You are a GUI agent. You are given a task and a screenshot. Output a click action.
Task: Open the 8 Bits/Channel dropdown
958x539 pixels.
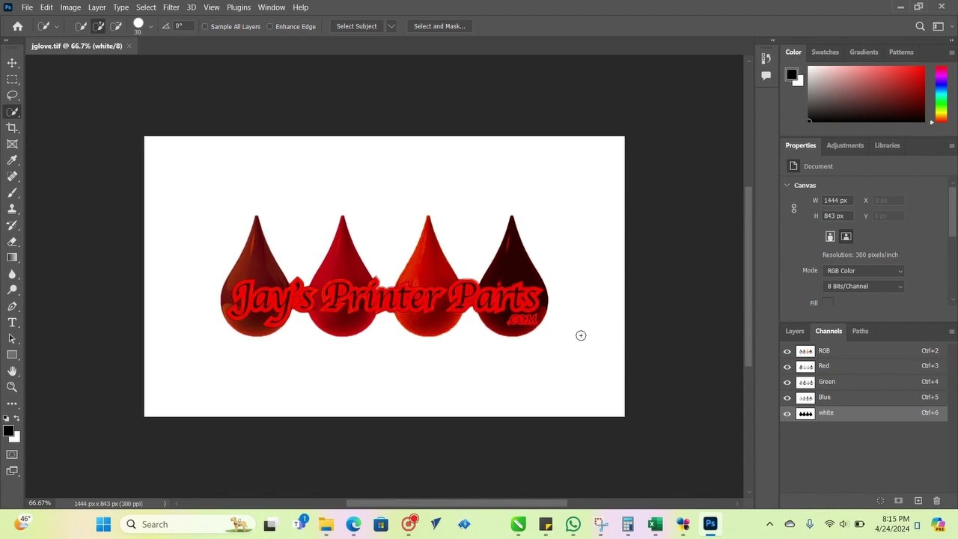click(x=864, y=287)
